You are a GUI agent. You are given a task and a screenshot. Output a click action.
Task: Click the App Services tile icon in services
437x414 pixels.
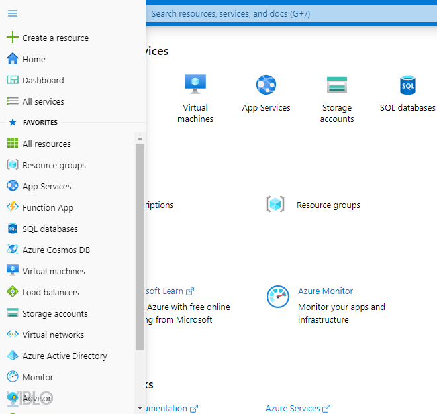click(x=266, y=85)
